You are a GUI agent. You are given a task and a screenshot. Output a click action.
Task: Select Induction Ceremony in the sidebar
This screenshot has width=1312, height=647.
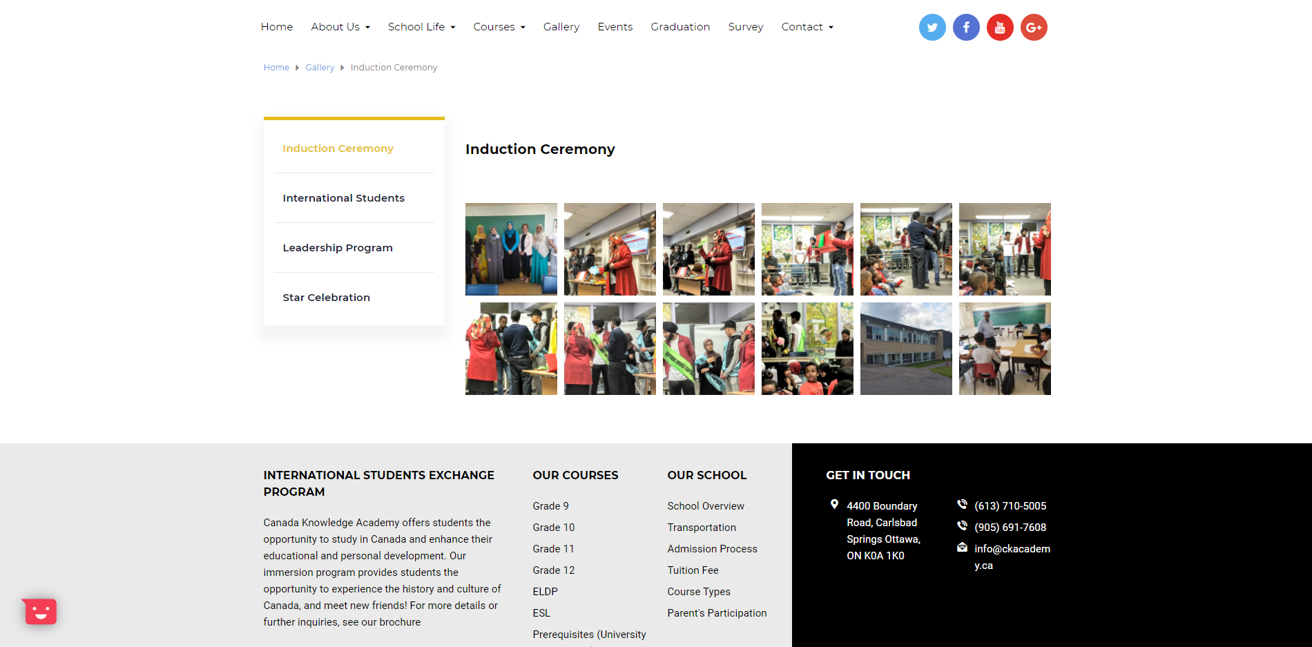[x=338, y=148]
